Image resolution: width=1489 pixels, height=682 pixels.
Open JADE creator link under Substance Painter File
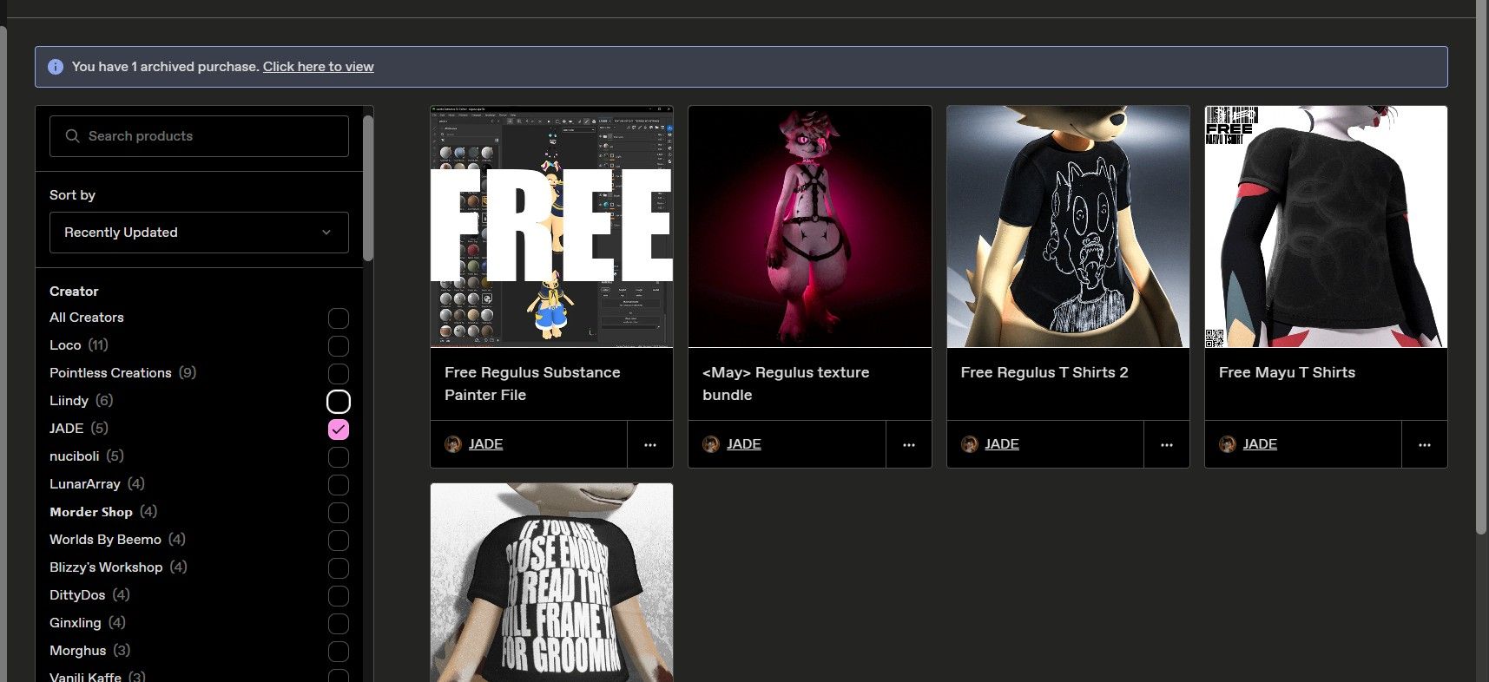click(x=485, y=444)
